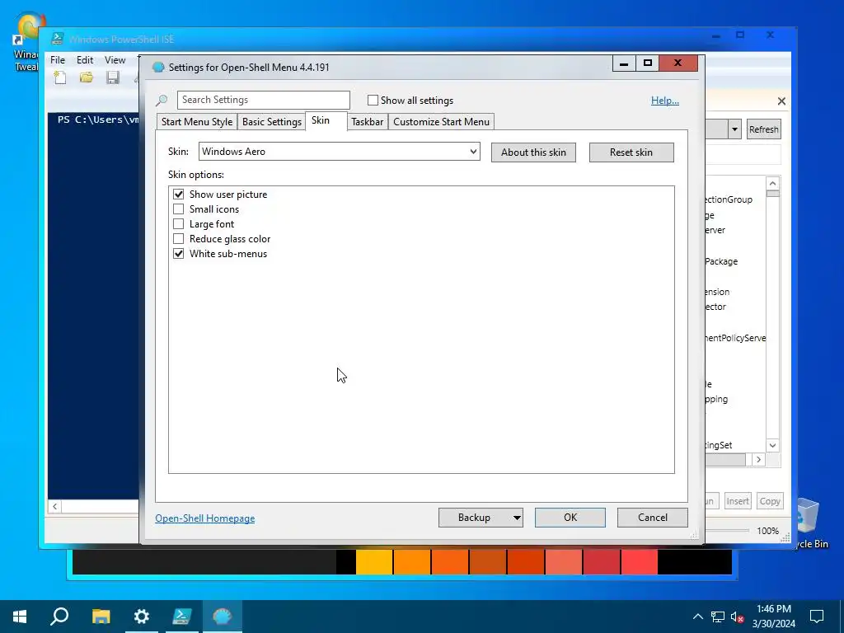Minimize the Open-Shell settings dialog
The width and height of the screenshot is (844, 633).
[624, 63]
